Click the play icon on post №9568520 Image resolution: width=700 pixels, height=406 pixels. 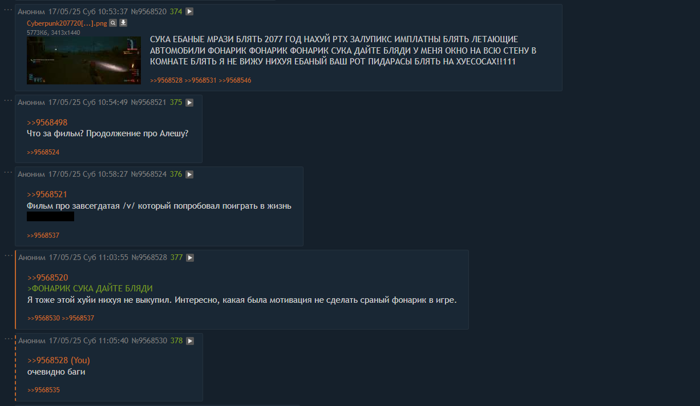click(x=189, y=11)
